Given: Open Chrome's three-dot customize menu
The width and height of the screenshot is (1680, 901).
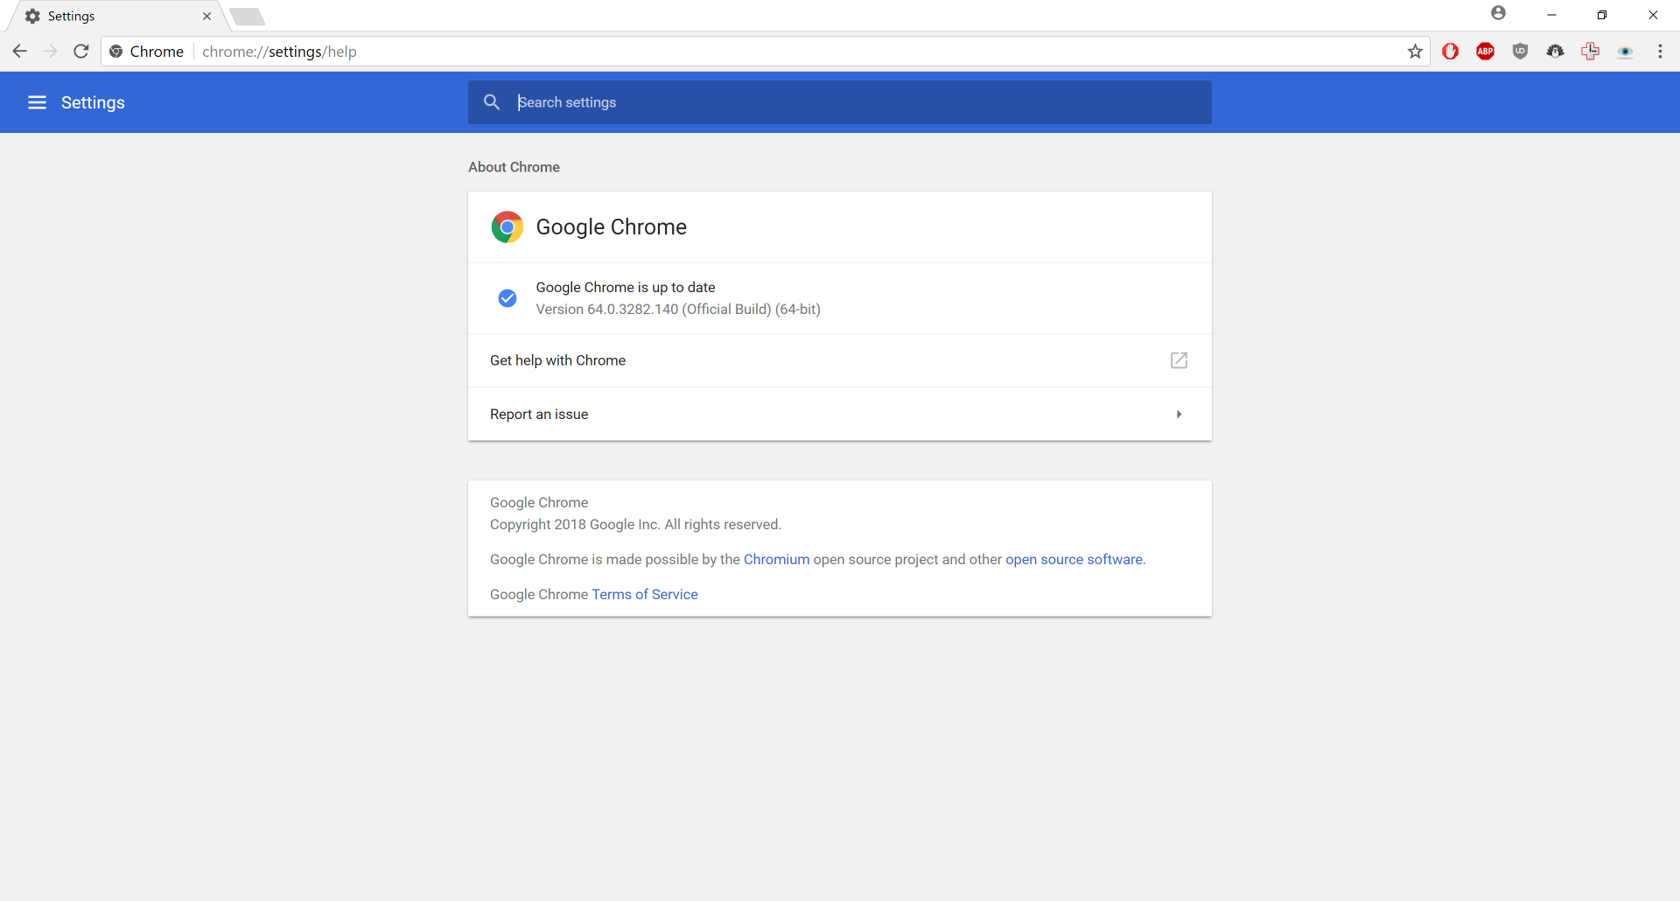Looking at the screenshot, I should (x=1660, y=52).
